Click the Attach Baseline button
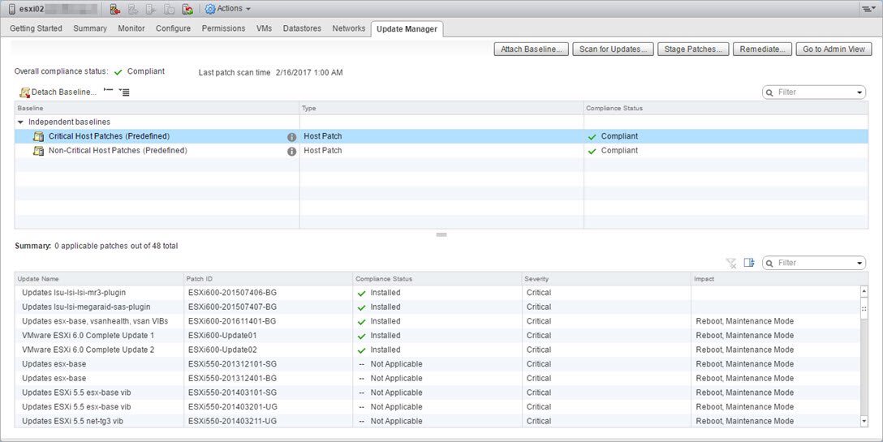Viewport: 883px width, 442px height. coord(531,49)
